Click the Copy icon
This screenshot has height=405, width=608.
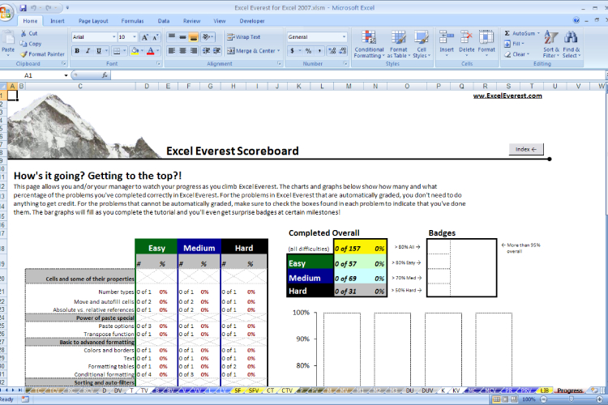24,44
